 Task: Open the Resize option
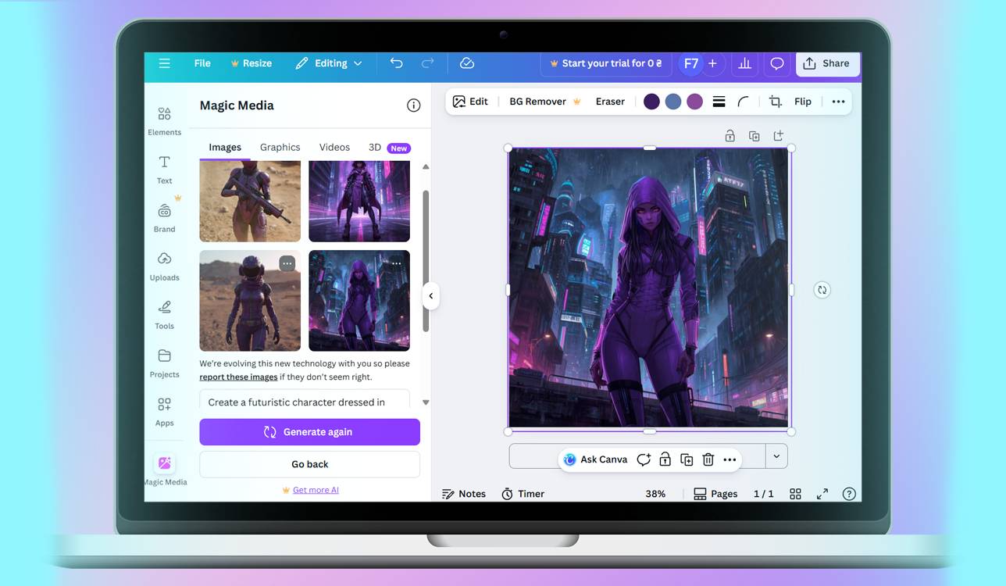[x=251, y=63]
